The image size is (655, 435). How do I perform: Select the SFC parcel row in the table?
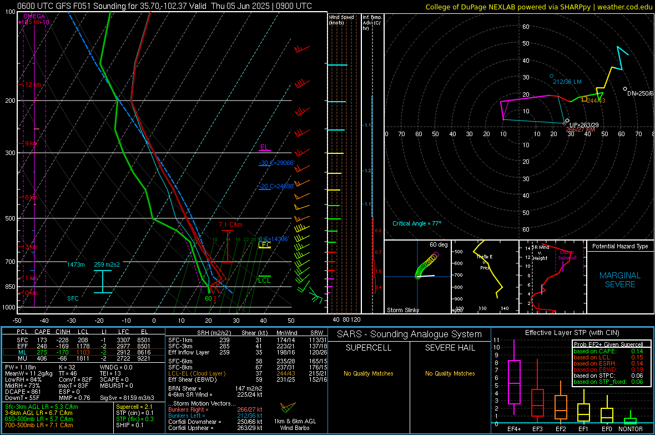84,340
